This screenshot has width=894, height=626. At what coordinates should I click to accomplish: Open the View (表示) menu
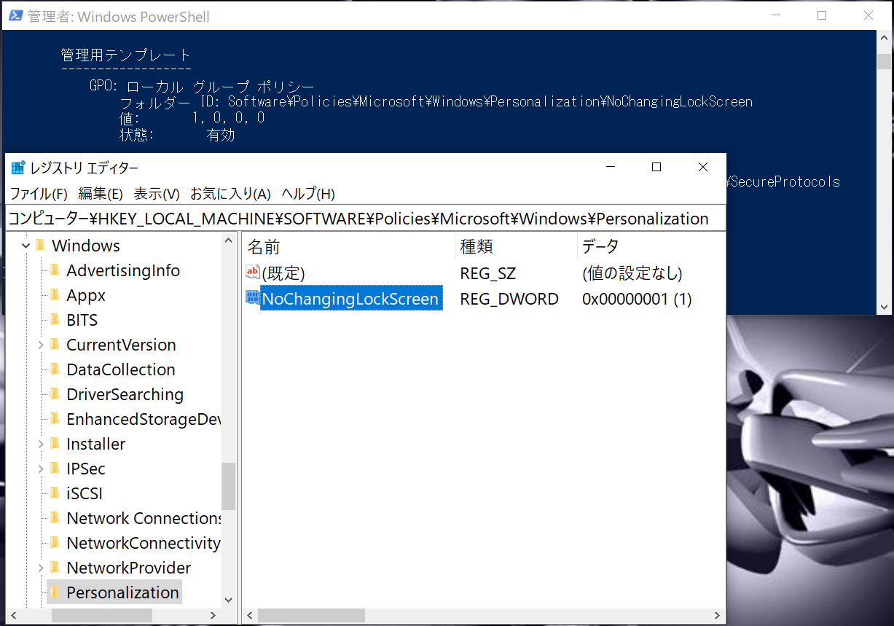[157, 194]
